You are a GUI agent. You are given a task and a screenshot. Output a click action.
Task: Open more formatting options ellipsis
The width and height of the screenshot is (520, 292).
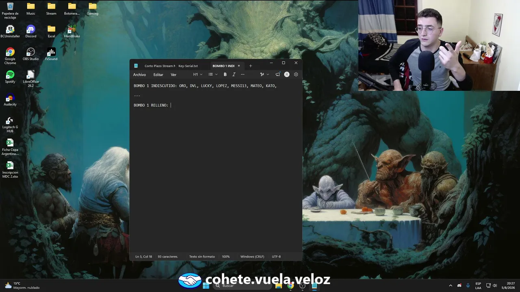(243, 75)
